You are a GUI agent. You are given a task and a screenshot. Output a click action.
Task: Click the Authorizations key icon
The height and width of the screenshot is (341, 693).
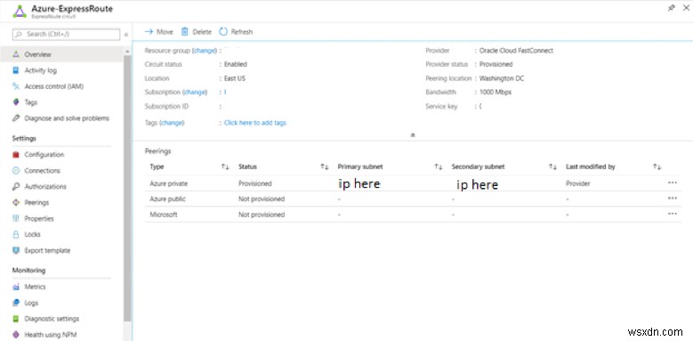(x=16, y=187)
